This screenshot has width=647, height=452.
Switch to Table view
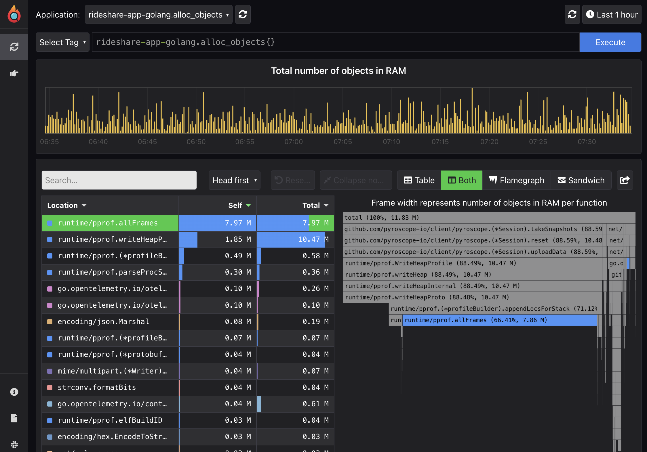coord(418,180)
